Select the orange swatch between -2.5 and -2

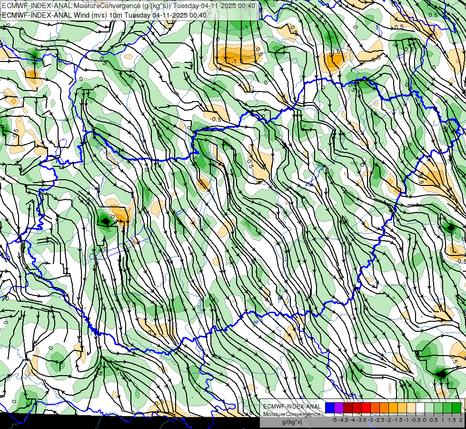(x=384, y=408)
